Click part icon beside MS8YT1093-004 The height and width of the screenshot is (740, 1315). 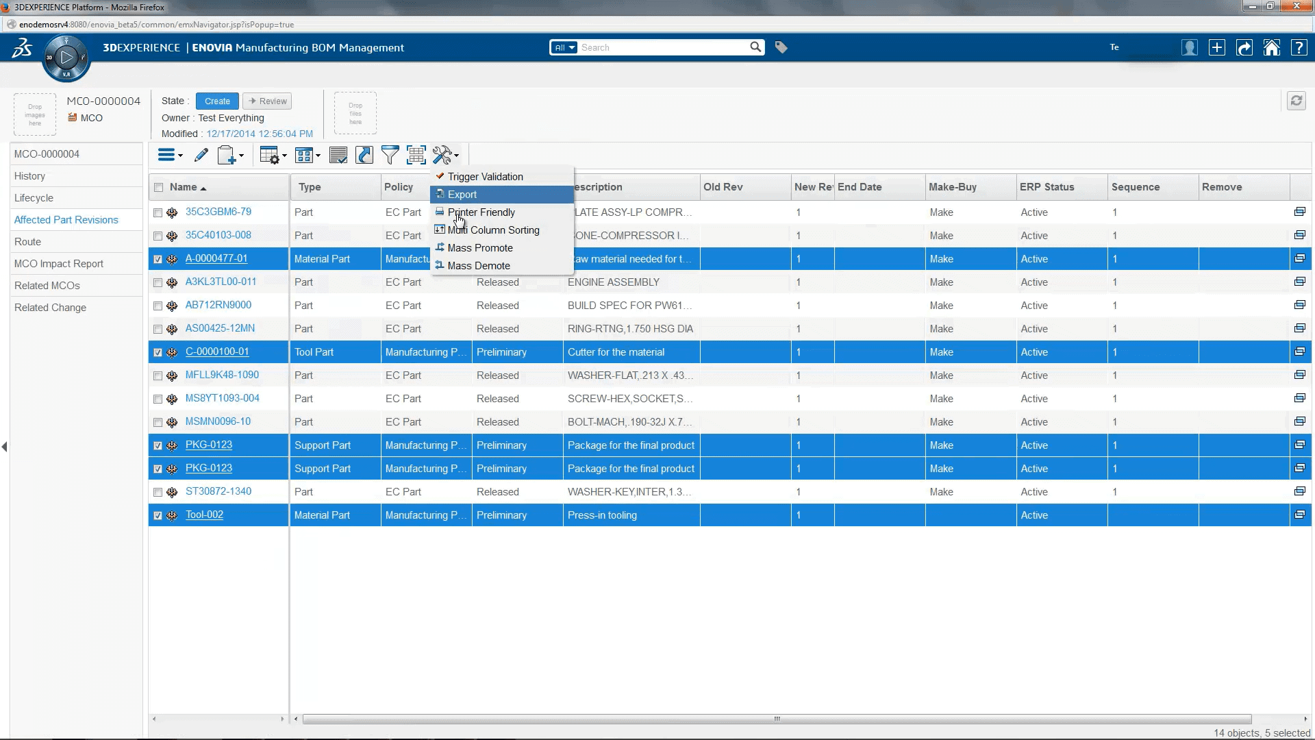point(172,399)
